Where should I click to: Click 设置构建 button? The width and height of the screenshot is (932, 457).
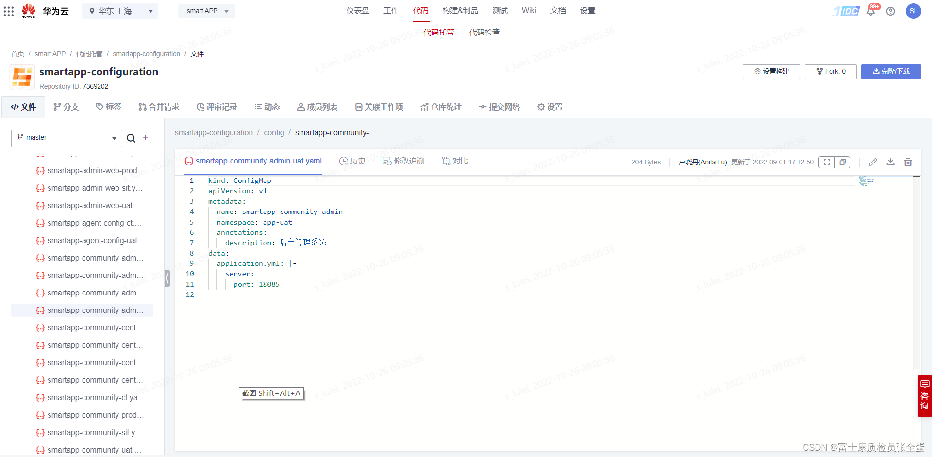pos(771,71)
